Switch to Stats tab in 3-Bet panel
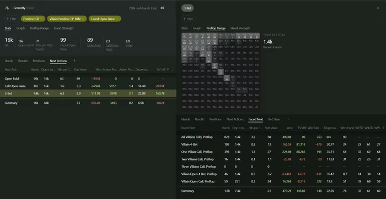This screenshot has height=199, width=386. (x=184, y=28)
